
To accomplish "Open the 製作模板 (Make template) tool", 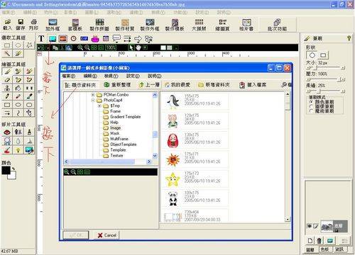I will pyautogui.click(x=175, y=25).
